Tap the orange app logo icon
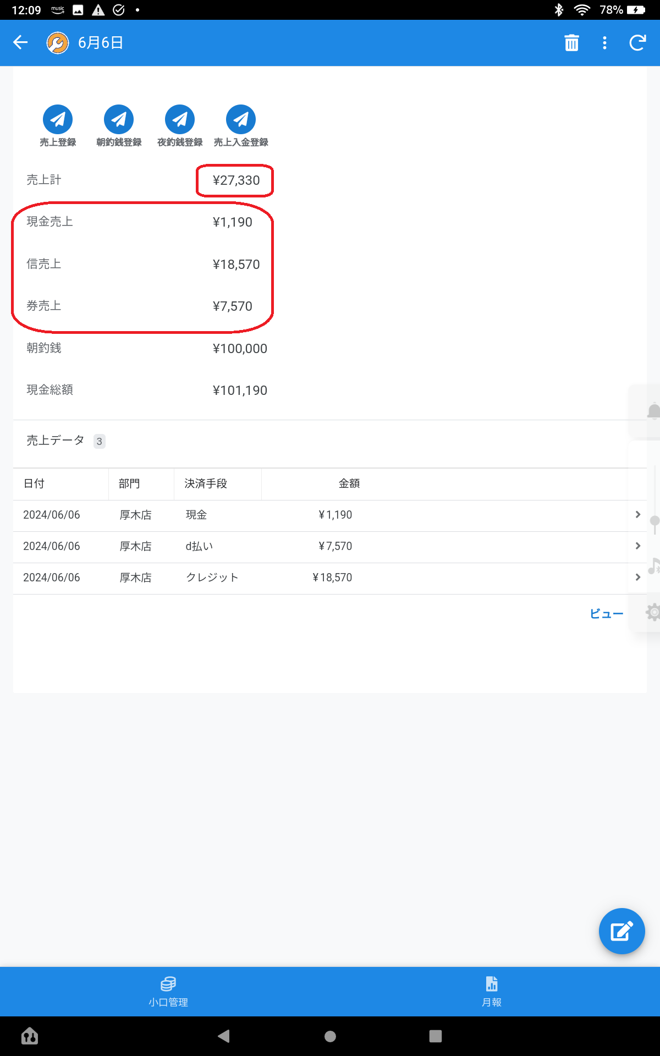Image resolution: width=660 pixels, height=1056 pixels. coord(58,43)
